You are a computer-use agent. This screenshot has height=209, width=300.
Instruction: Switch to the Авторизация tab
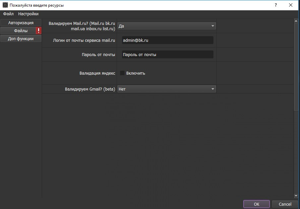coord(21,23)
